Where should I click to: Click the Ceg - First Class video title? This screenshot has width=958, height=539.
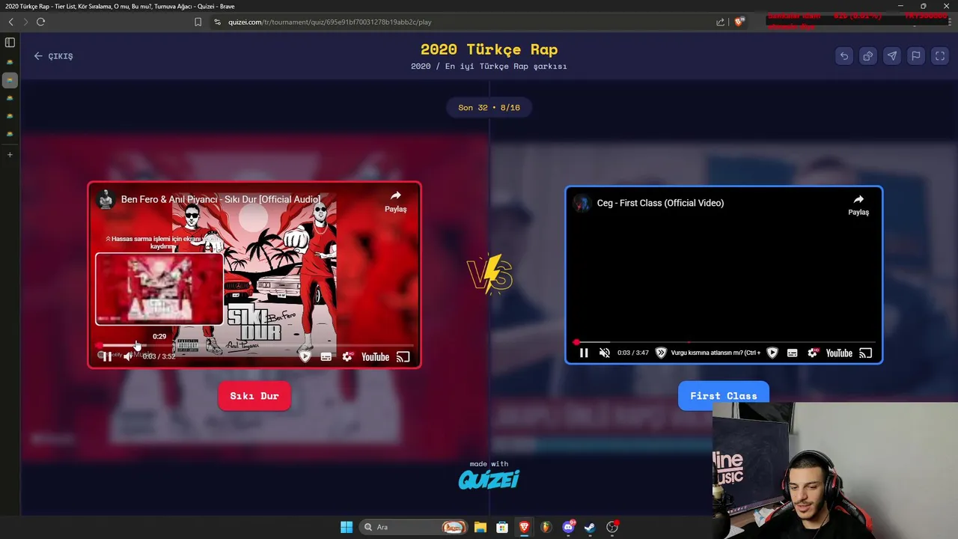660,203
